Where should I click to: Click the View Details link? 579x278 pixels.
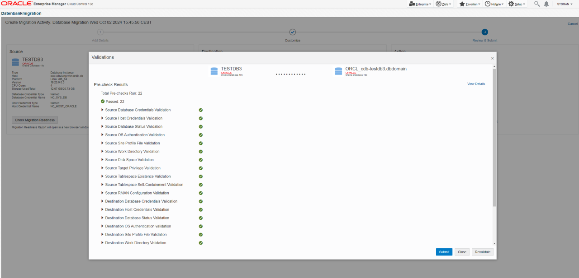[x=476, y=84]
